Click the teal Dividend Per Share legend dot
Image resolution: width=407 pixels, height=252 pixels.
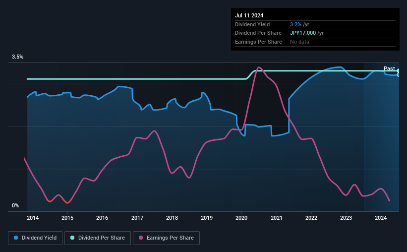tap(72, 238)
